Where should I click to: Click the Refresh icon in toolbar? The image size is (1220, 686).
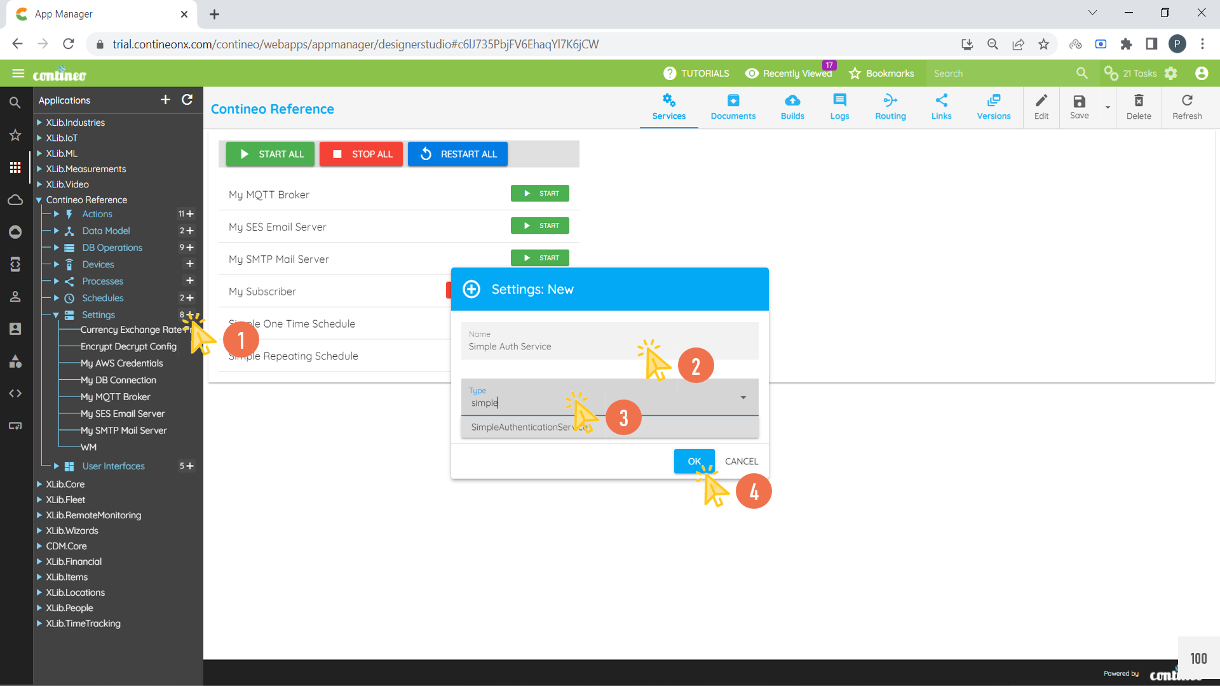(x=1187, y=101)
